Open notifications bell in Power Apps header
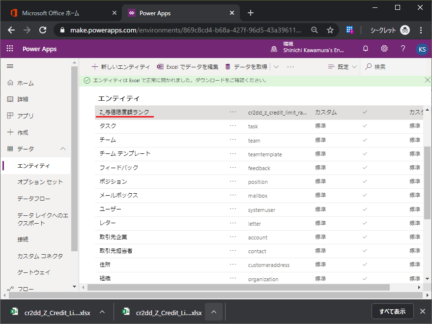 (365, 49)
